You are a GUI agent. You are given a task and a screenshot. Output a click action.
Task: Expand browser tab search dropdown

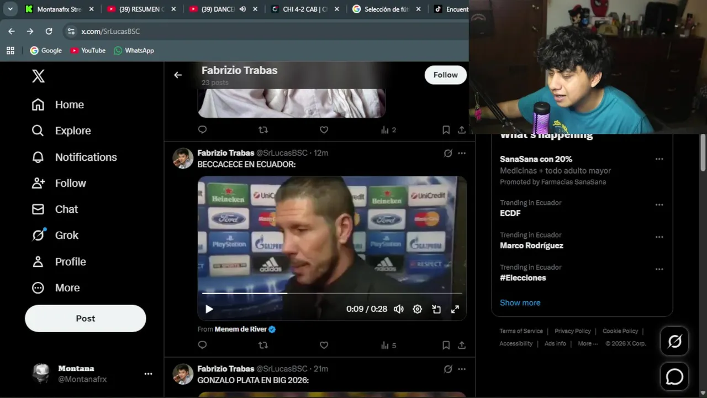10,9
